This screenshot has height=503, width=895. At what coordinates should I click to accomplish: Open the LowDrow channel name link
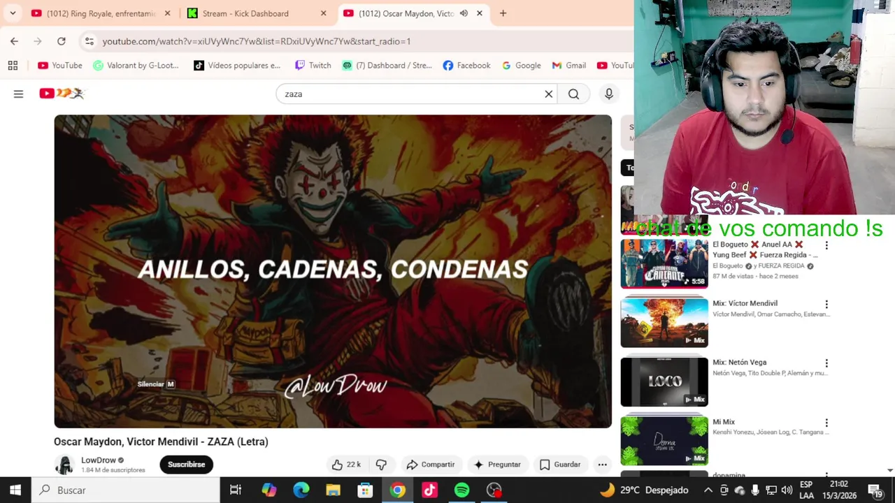[99, 460]
